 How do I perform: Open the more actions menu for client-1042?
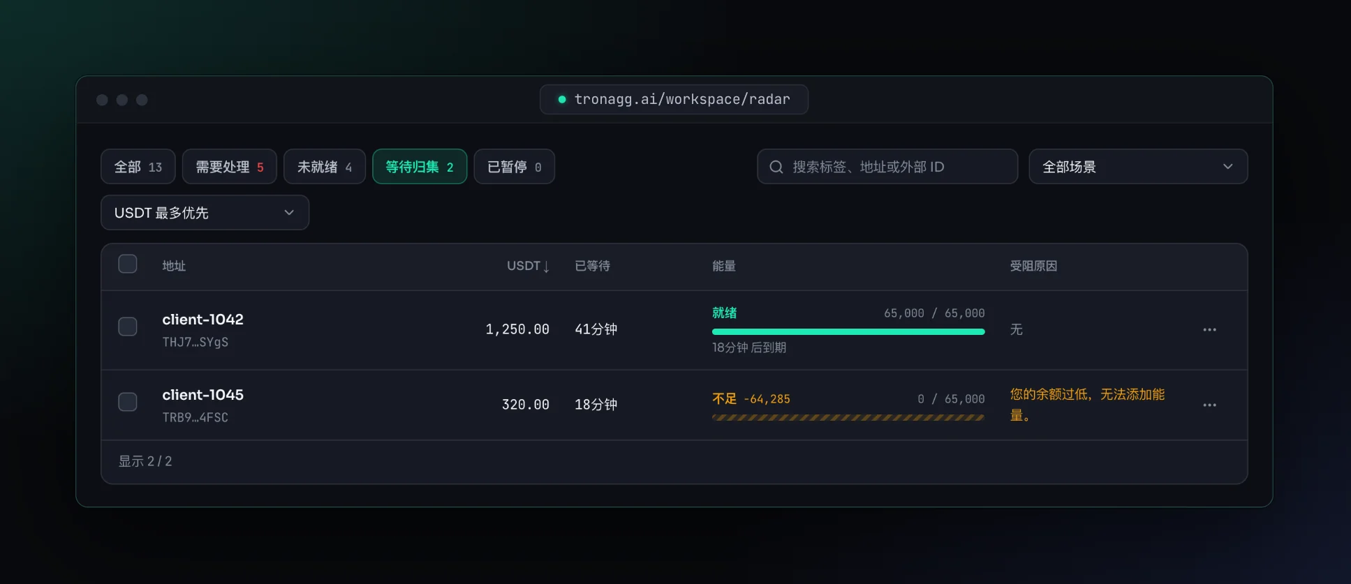coord(1209,329)
